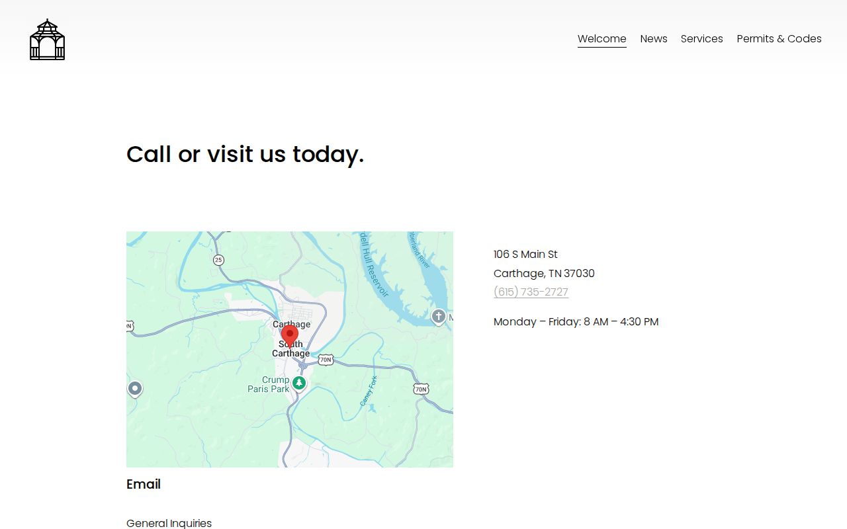847x529 pixels.
Task: Click the red location pin on the map
Action: click(290, 337)
